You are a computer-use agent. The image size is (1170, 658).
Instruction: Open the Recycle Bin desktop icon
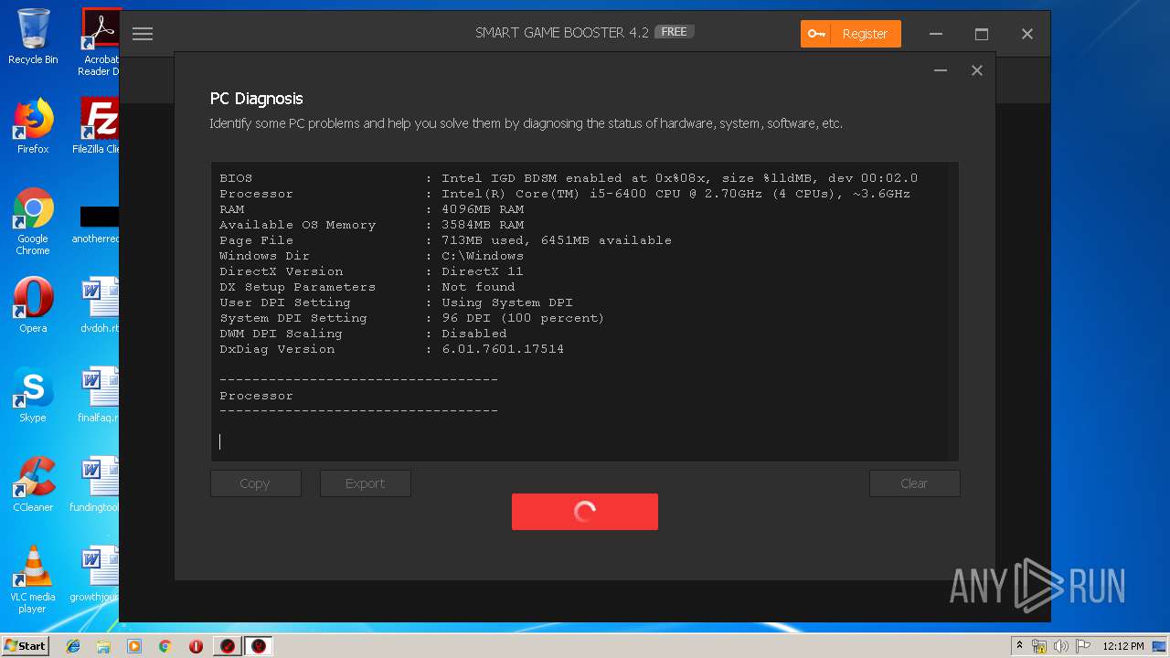click(33, 37)
